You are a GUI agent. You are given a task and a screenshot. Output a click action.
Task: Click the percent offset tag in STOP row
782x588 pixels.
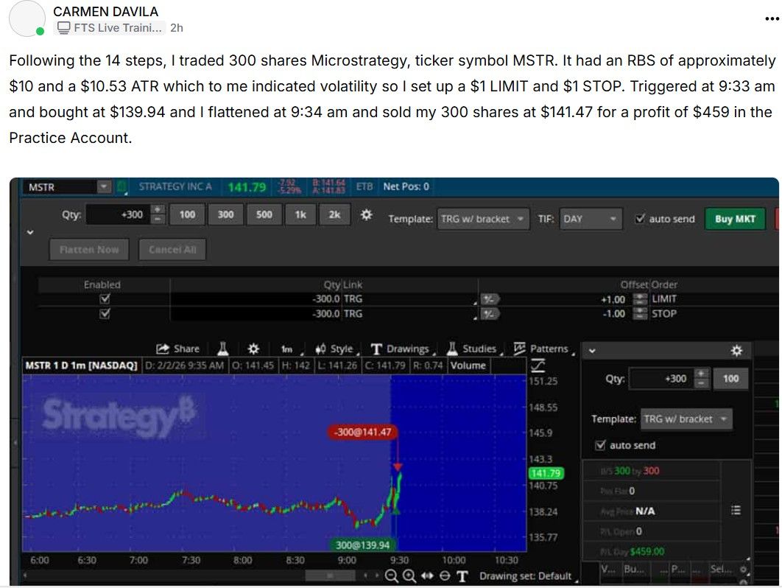click(489, 314)
